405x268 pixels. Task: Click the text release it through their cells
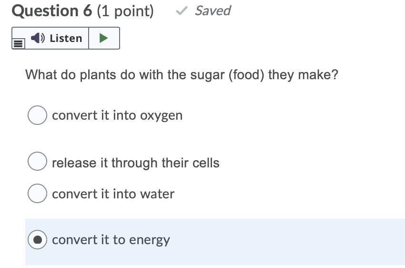[136, 163]
